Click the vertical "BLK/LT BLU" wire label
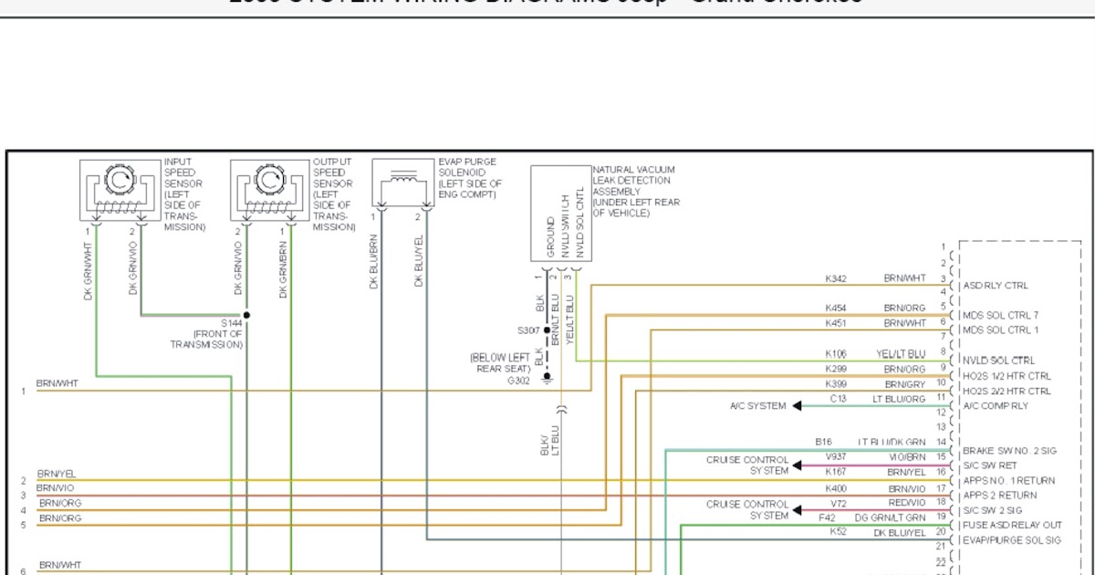1095x575 pixels. [x=549, y=440]
